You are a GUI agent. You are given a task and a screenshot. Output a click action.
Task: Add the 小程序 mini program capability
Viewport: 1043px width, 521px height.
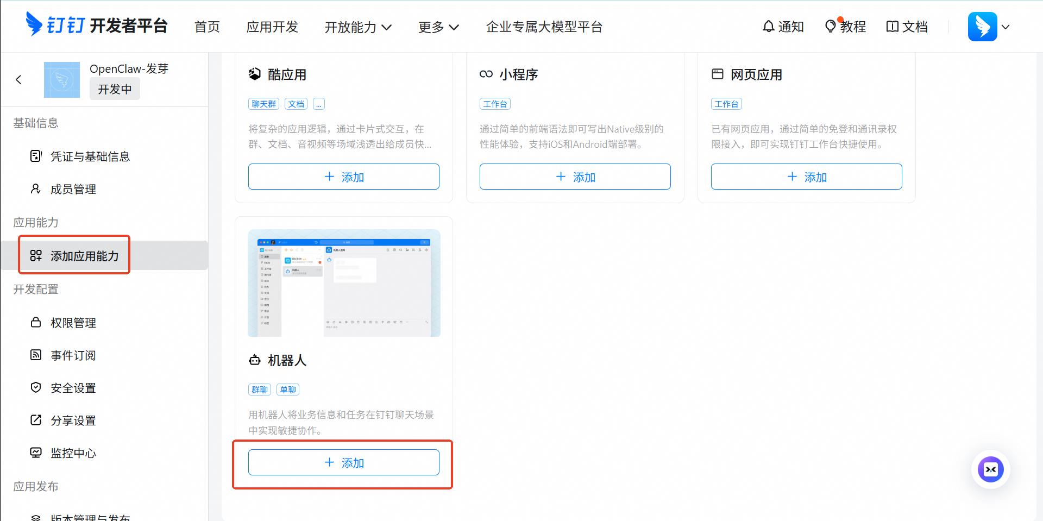[575, 177]
